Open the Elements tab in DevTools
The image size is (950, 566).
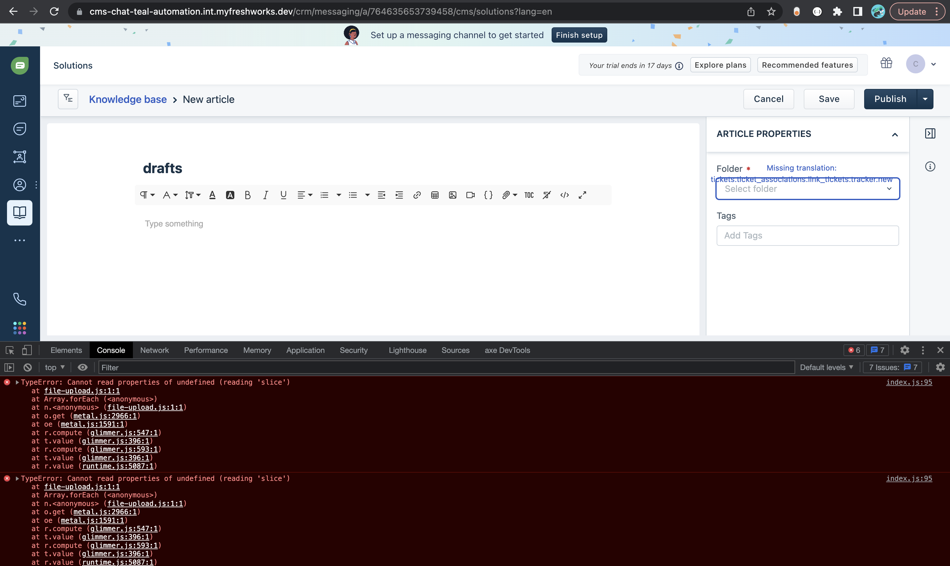pos(66,350)
